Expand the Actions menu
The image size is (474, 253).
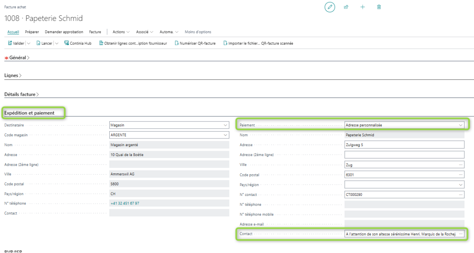click(x=121, y=32)
